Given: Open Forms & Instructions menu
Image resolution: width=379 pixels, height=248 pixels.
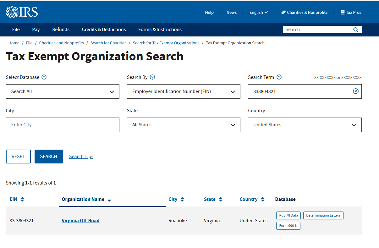Looking at the screenshot, I should pos(160,30).
